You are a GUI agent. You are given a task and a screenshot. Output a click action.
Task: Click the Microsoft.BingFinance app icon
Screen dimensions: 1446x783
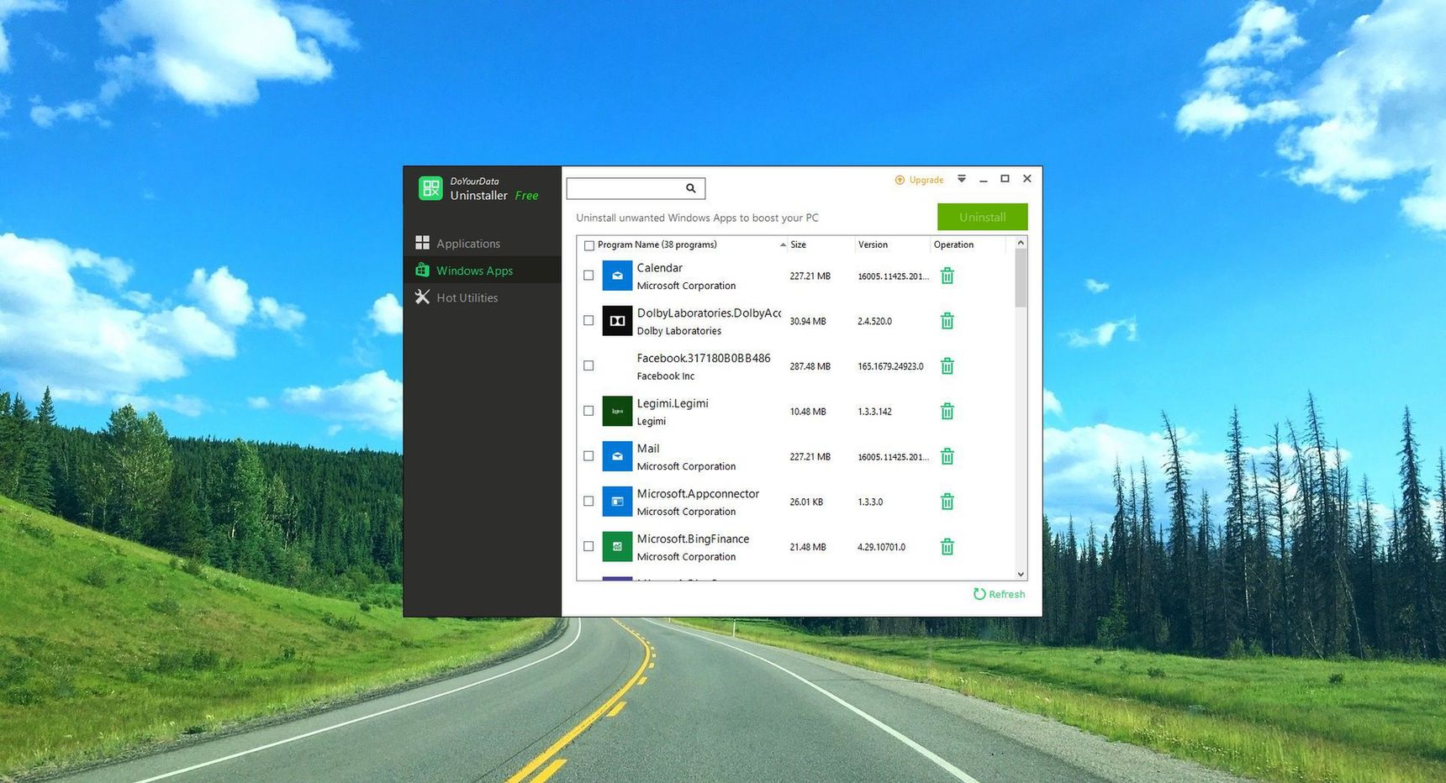click(x=617, y=547)
